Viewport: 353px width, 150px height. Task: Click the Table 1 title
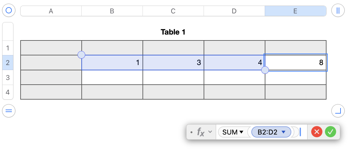(x=173, y=32)
